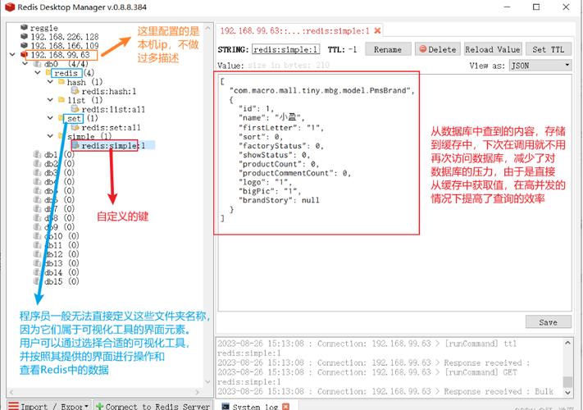This screenshot has height=410, width=583.
Task: Click the db3 database icon
Action: pos(37,172)
